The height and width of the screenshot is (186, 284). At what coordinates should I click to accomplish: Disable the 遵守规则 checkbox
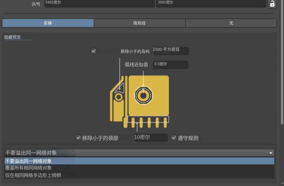tap(174, 138)
